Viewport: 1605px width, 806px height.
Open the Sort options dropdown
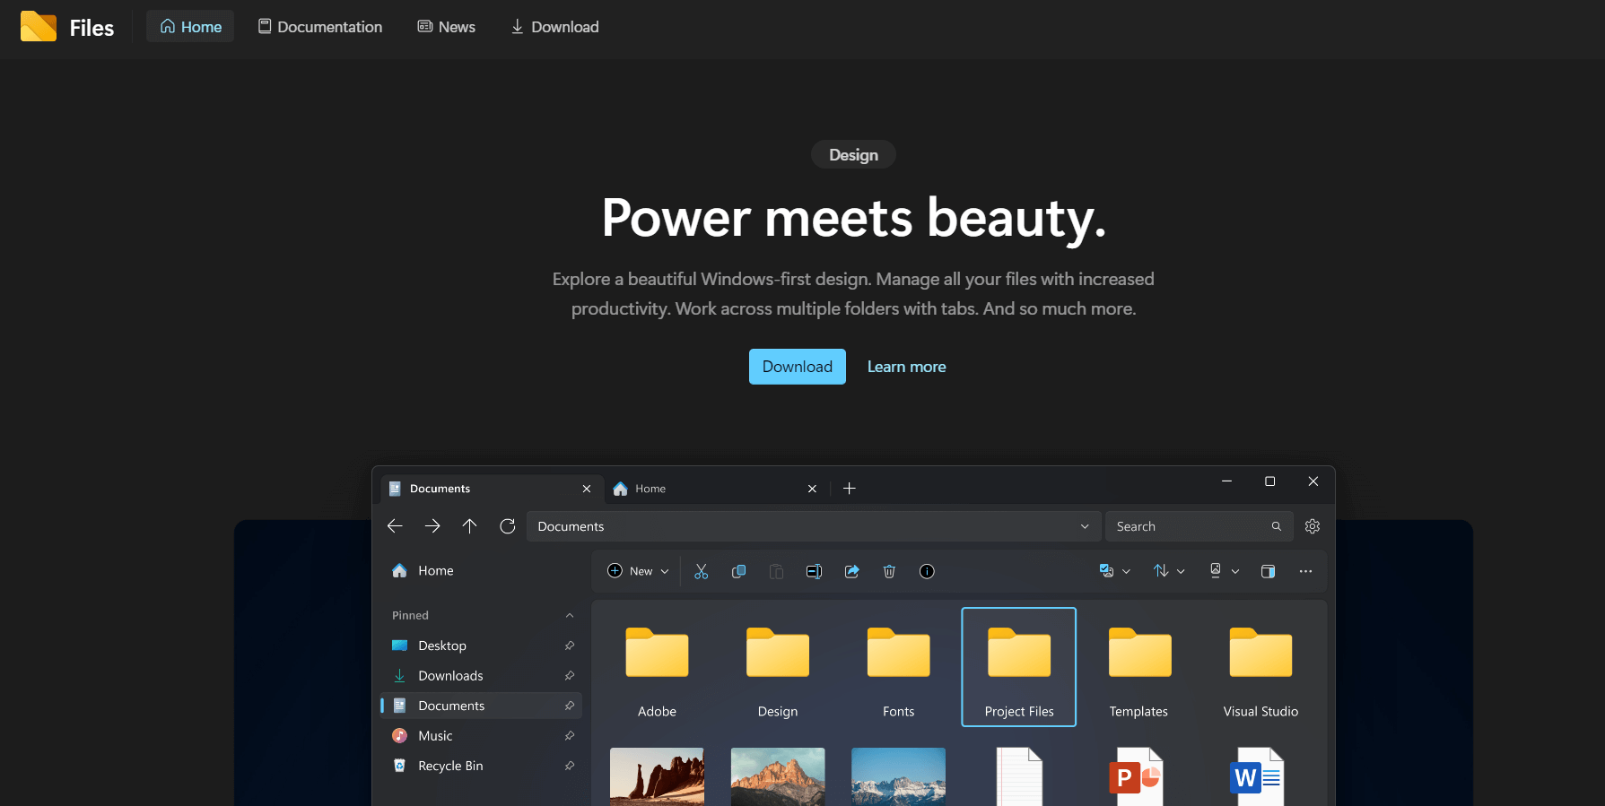tap(1168, 571)
